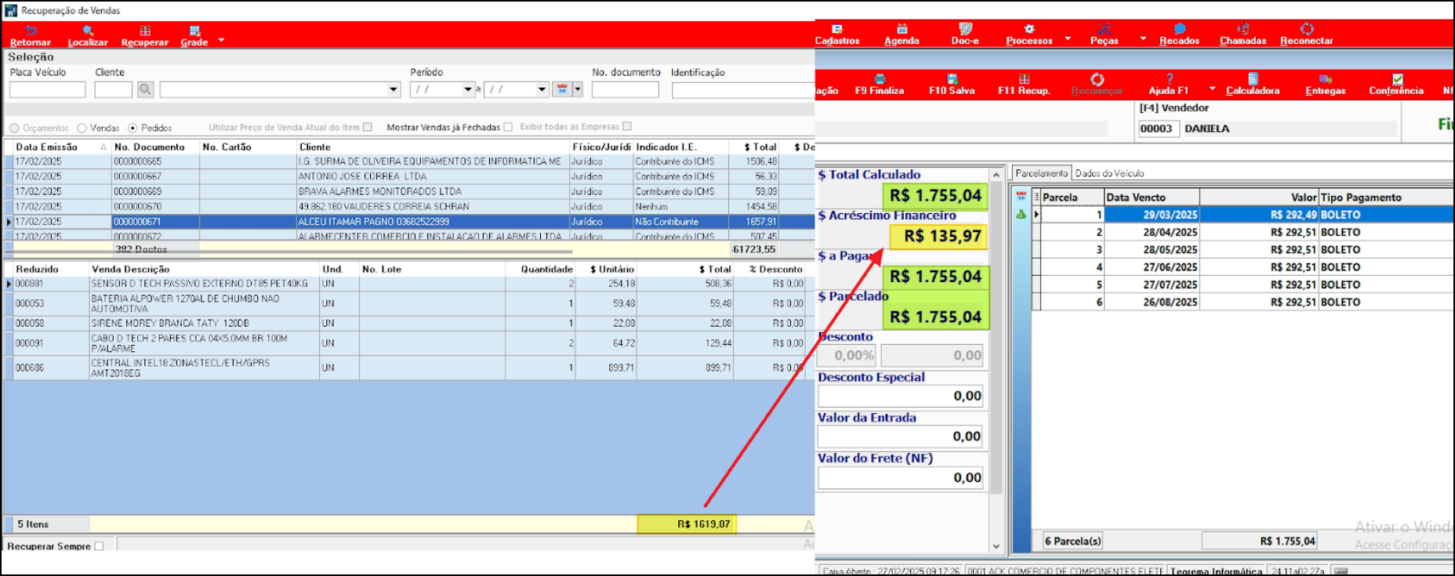Expand the Ajuda F1 dropdown arrow
This screenshot has width=1455, height=576.
[1212, 89]
